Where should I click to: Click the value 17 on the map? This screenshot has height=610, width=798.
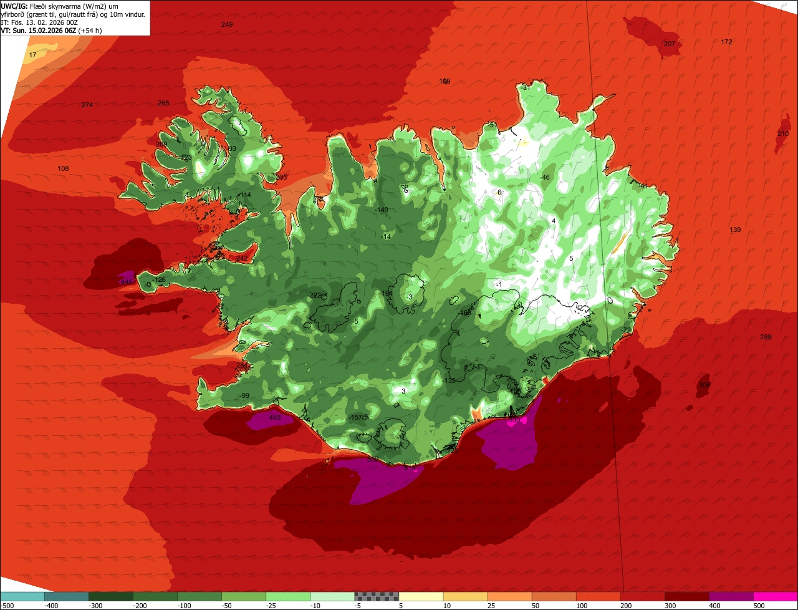point(32,55)
